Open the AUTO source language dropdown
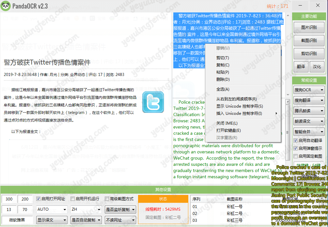This screenshot has width=328, height=227. pos(52,209)
